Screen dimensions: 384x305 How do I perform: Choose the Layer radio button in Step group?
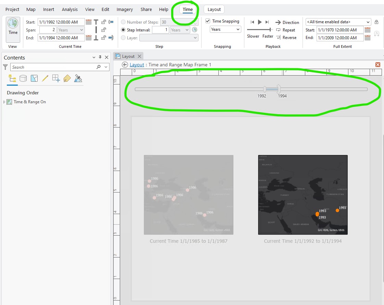[123, 38]
